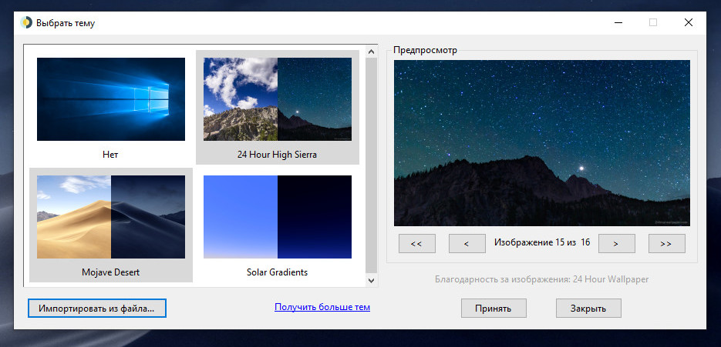Click the large preview image
This screenshot has height=347, width=721.
pyautogui.click(x=542, y=143)
